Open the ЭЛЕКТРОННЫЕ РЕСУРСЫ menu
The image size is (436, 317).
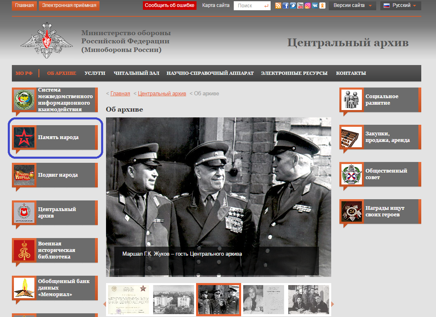coord(294,73)
